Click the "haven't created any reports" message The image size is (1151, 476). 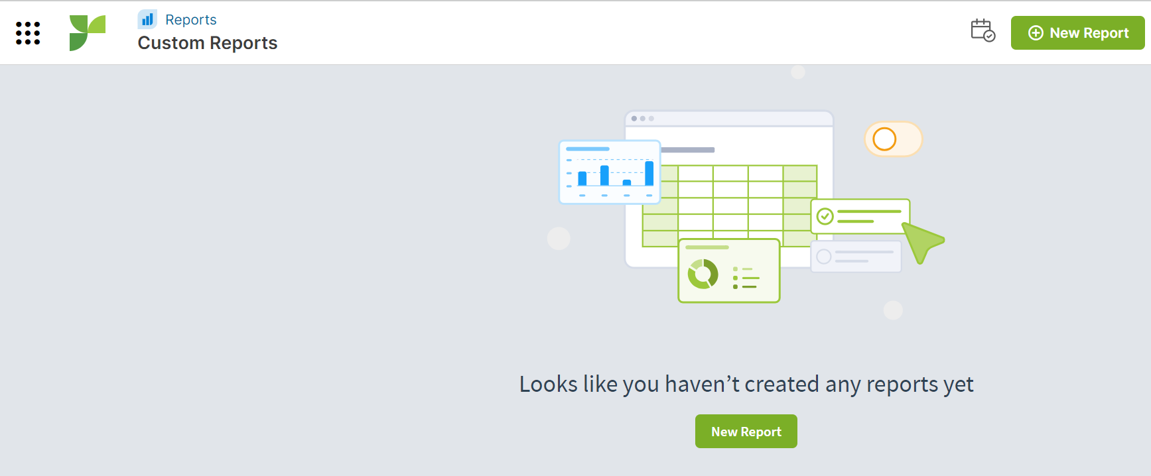click(x=746, y=385)
